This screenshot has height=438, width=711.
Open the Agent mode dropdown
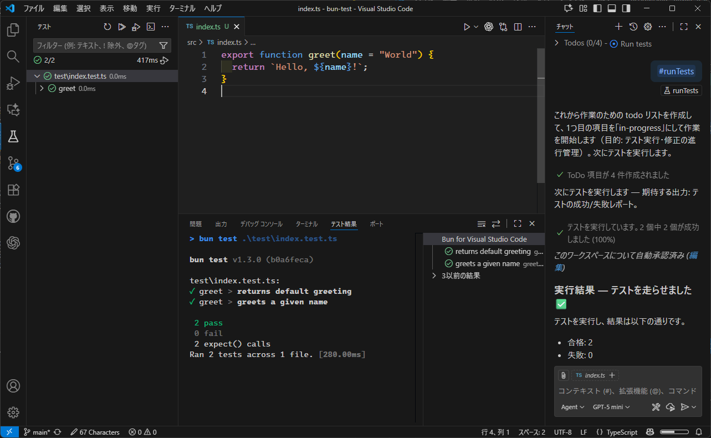point(572,407)
